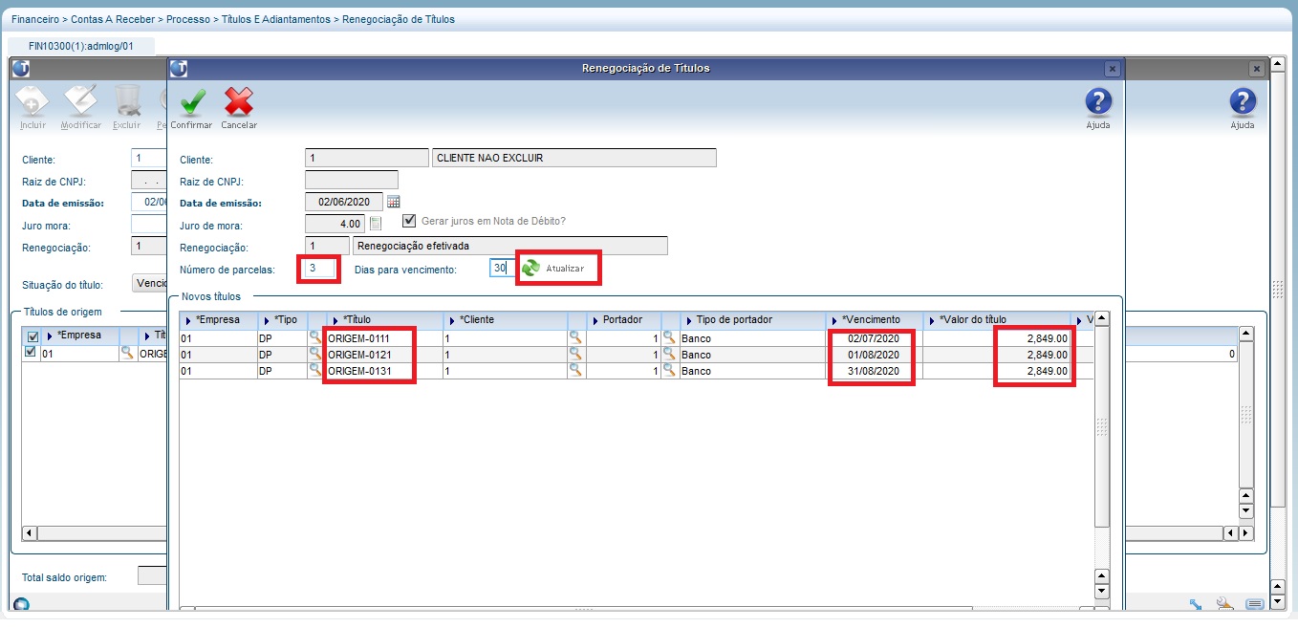Sort by *Cliente column in Novos títulos
Viewport: 1298px width, 628px height.
click(505, 319)
